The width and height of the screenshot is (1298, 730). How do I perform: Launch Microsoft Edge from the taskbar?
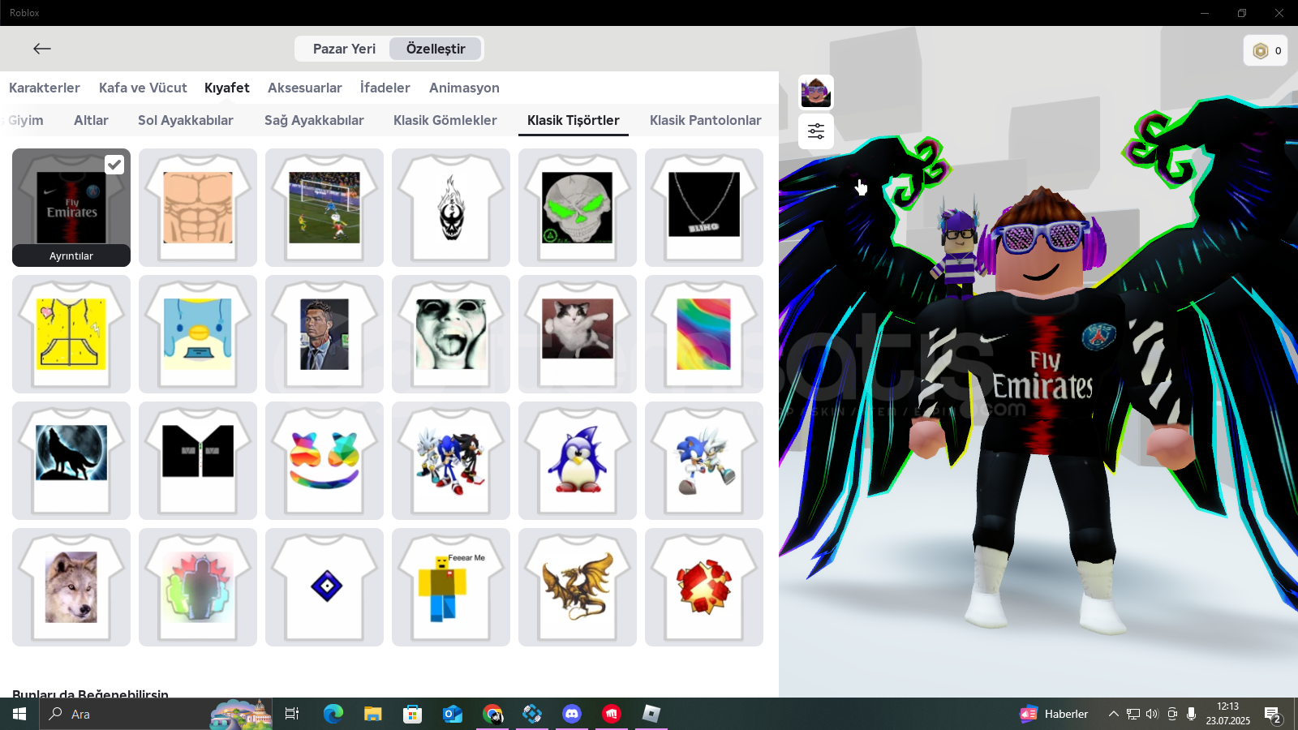[333, 714]
